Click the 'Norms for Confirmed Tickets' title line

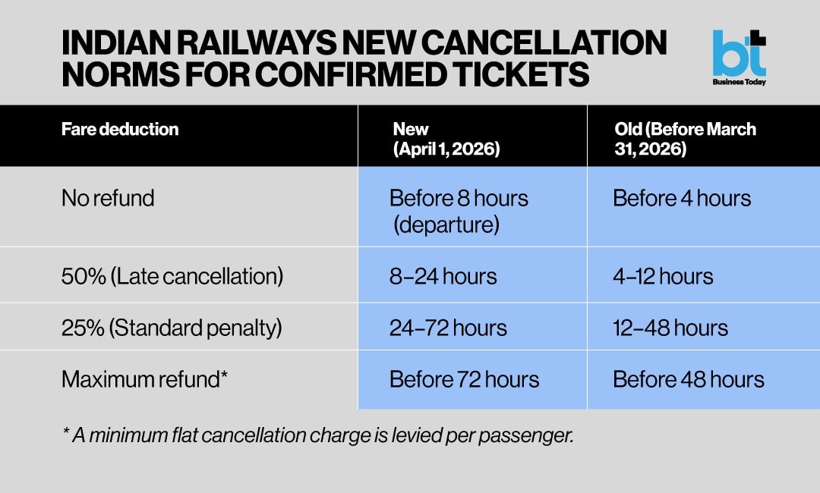[325, 74]
